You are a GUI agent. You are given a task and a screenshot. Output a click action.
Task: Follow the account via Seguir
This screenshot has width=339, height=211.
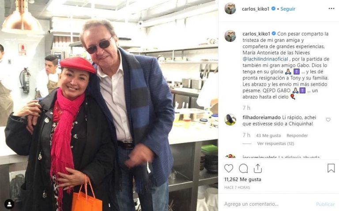[x=288, y=9]
